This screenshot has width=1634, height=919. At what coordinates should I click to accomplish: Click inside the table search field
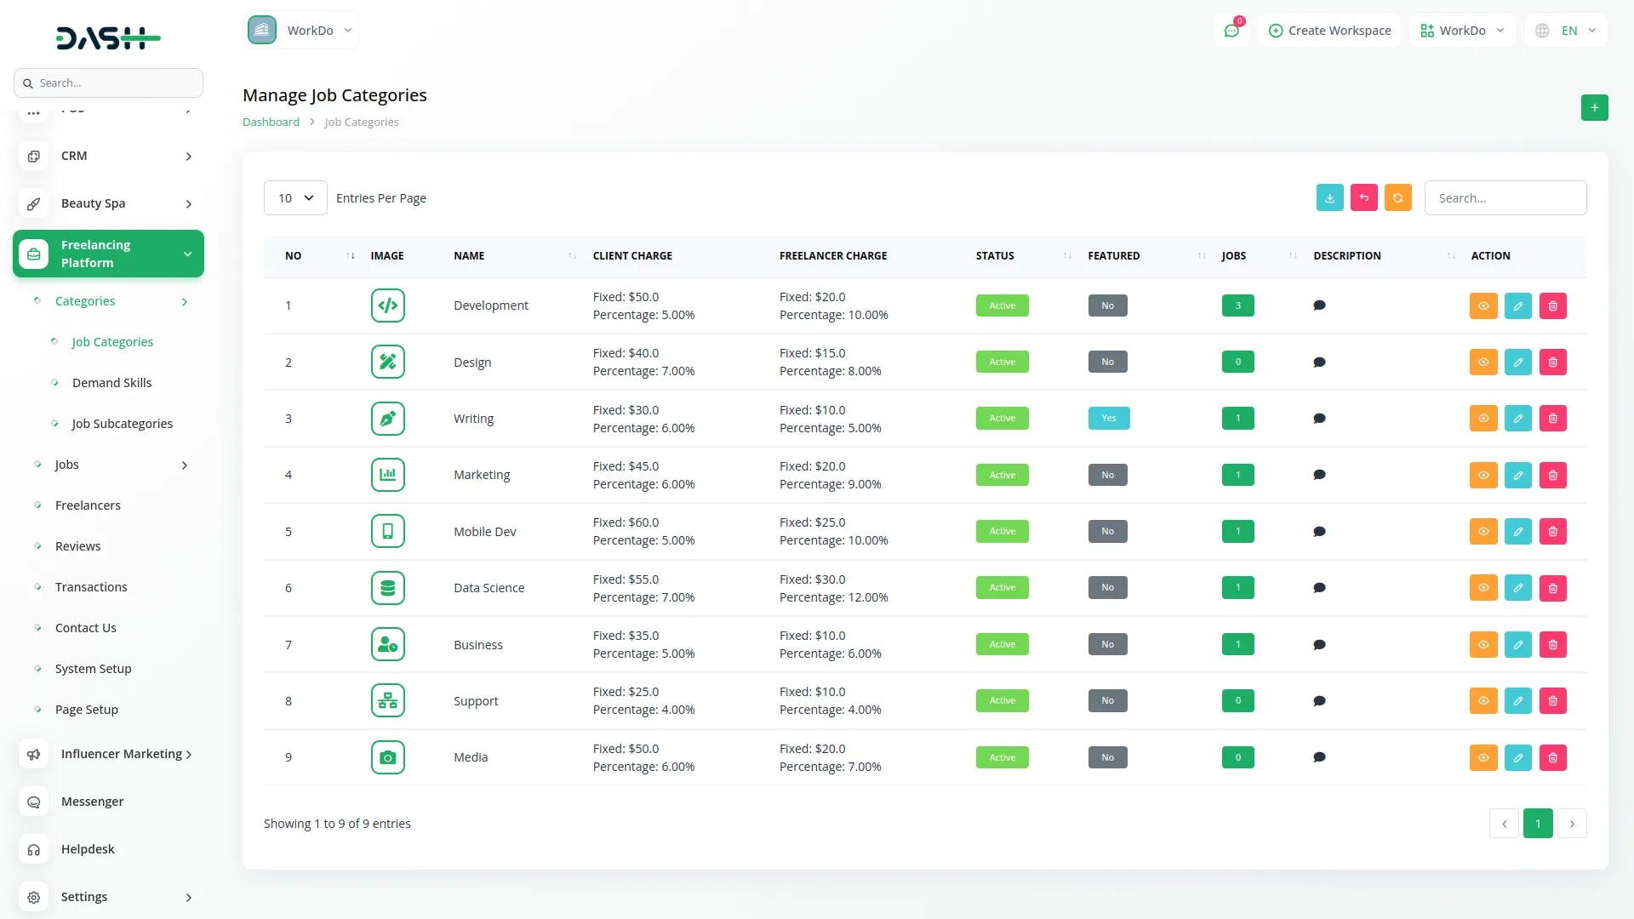(1505, 197)
